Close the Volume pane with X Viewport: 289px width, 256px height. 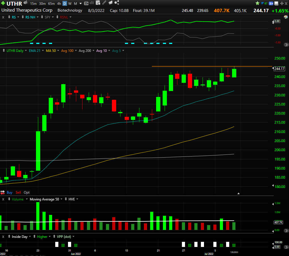[3, 199]
